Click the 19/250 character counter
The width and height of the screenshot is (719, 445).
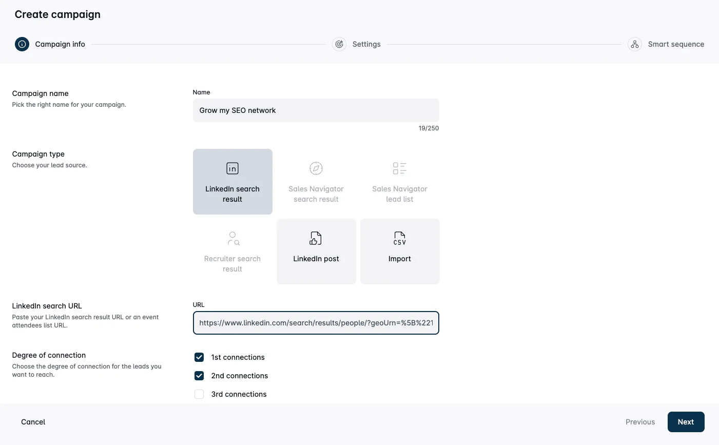coord(429,128)
